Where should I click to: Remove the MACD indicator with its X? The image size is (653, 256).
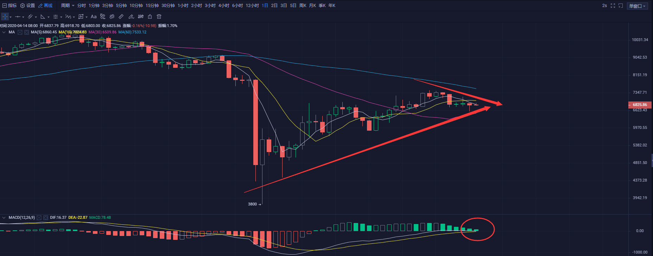point(45,218)
